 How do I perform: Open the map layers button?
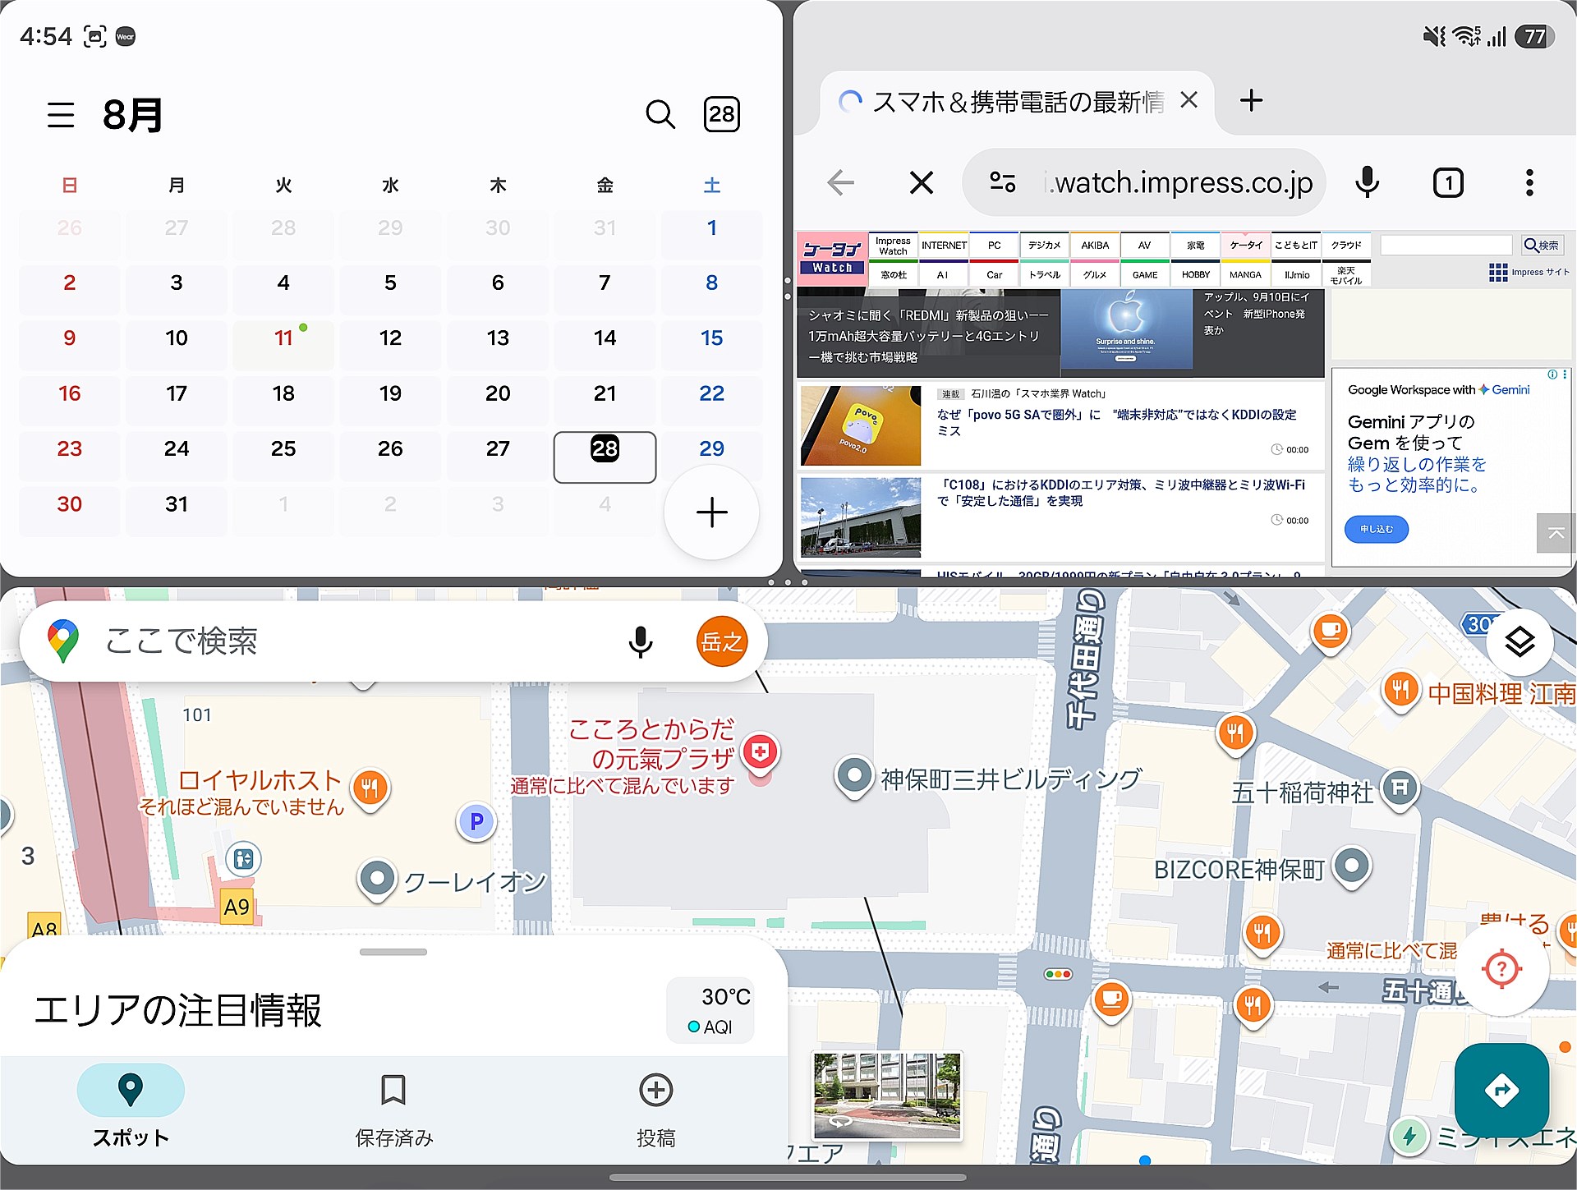coord(1520,641)
